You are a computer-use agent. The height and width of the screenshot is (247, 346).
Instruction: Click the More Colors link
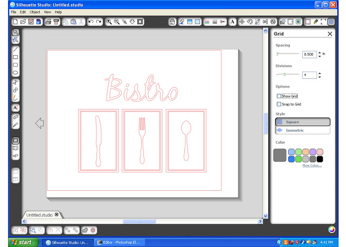click(x=312, y=165)
